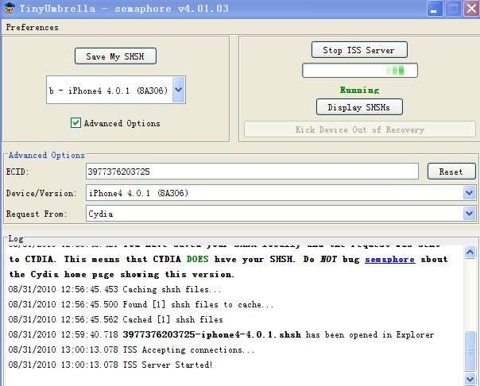Expand the Device/Version dropdown
The height and width of the screenshot is (386, 480).
[x=469, y=193]
